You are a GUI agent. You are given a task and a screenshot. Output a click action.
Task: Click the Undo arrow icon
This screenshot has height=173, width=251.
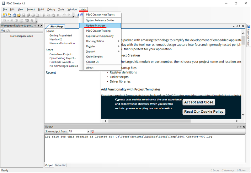point(64,15)
